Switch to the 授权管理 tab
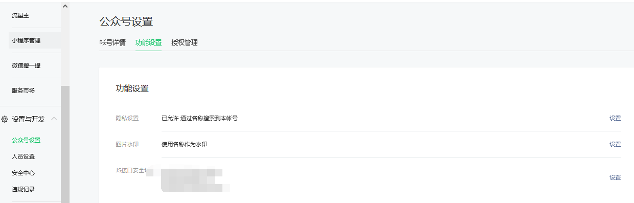 (x=185, y=42)
